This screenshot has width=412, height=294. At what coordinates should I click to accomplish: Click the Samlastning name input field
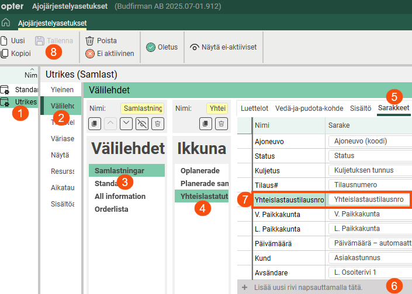(142, 108)
